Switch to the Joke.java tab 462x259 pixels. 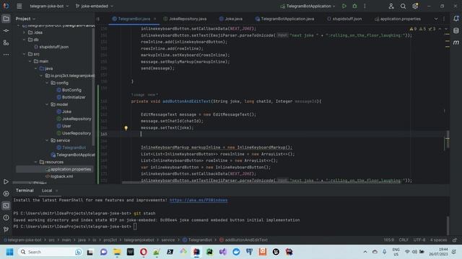231,19
